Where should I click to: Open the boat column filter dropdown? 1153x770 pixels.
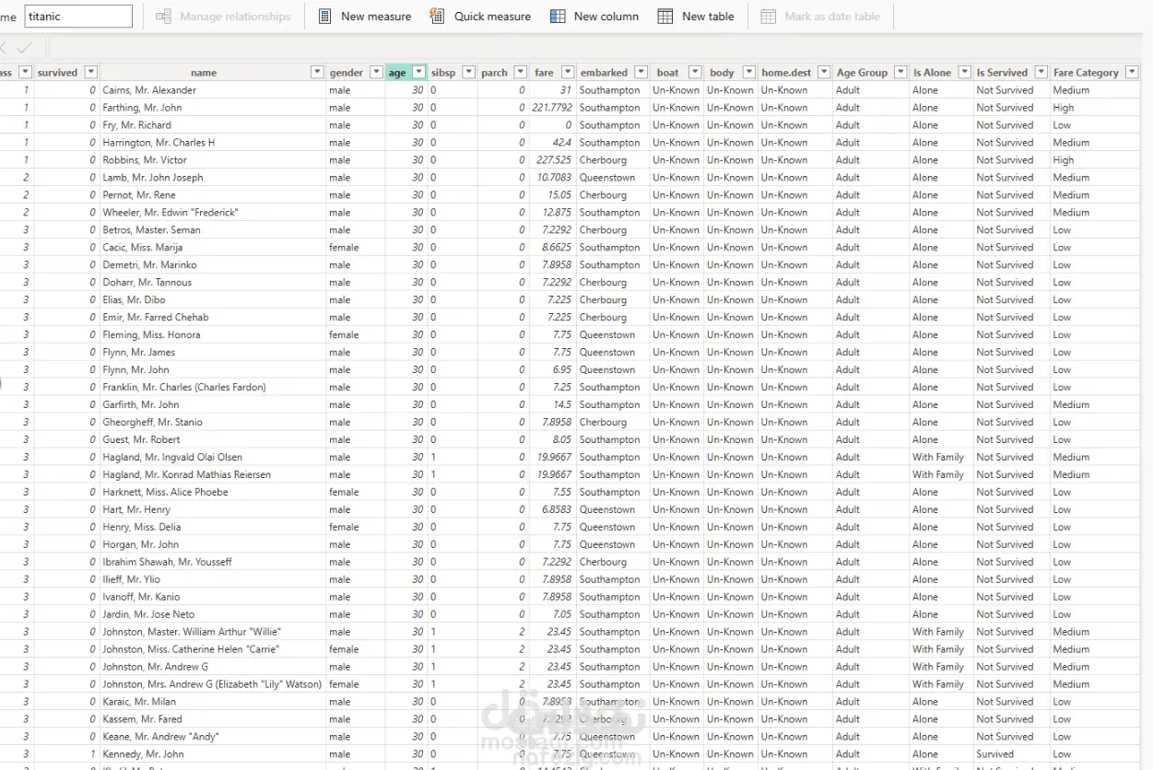pos(695,72)
